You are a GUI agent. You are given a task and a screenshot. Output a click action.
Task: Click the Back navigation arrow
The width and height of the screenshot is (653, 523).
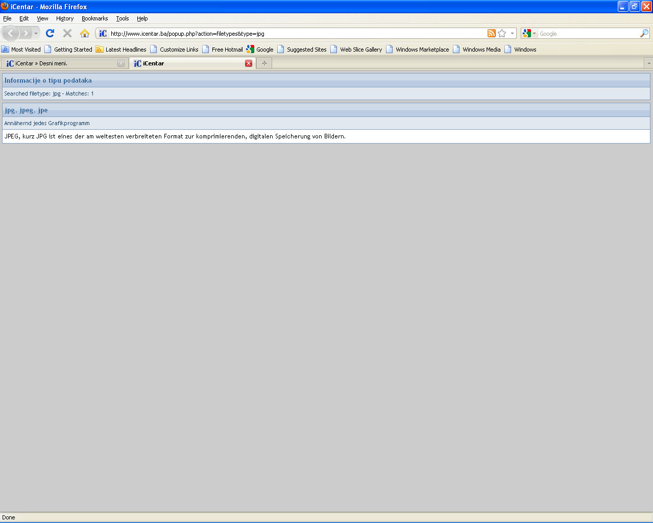pos(11,33)
